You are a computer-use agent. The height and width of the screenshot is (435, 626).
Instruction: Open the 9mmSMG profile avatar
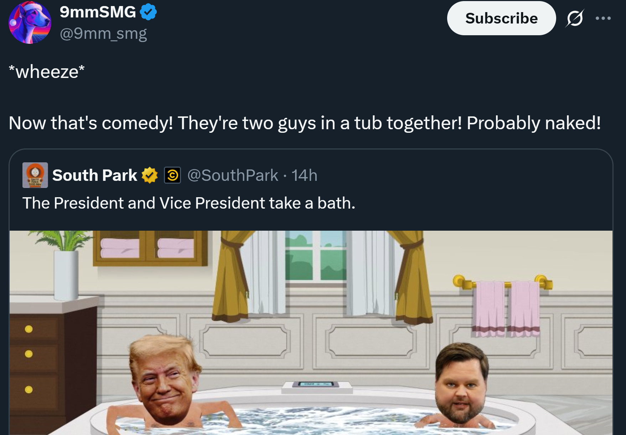coord(30,22)
